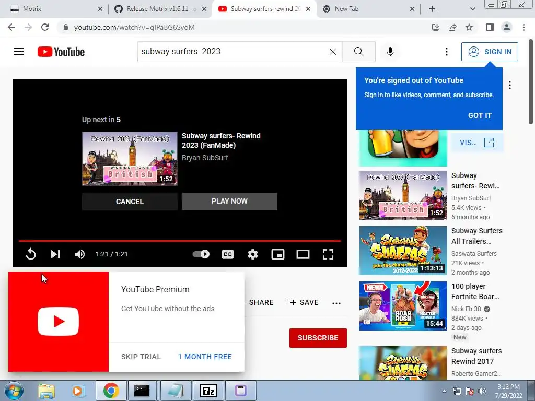Open 100 player Fortnite Boar video thumbnail
Screen dimensions: 535x401
(x=403, y=306)
